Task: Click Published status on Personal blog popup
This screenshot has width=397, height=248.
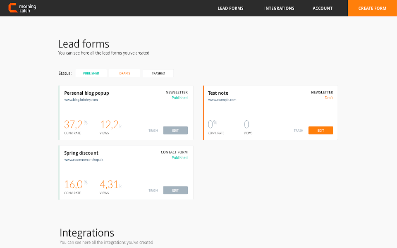Action: [179, 98]
